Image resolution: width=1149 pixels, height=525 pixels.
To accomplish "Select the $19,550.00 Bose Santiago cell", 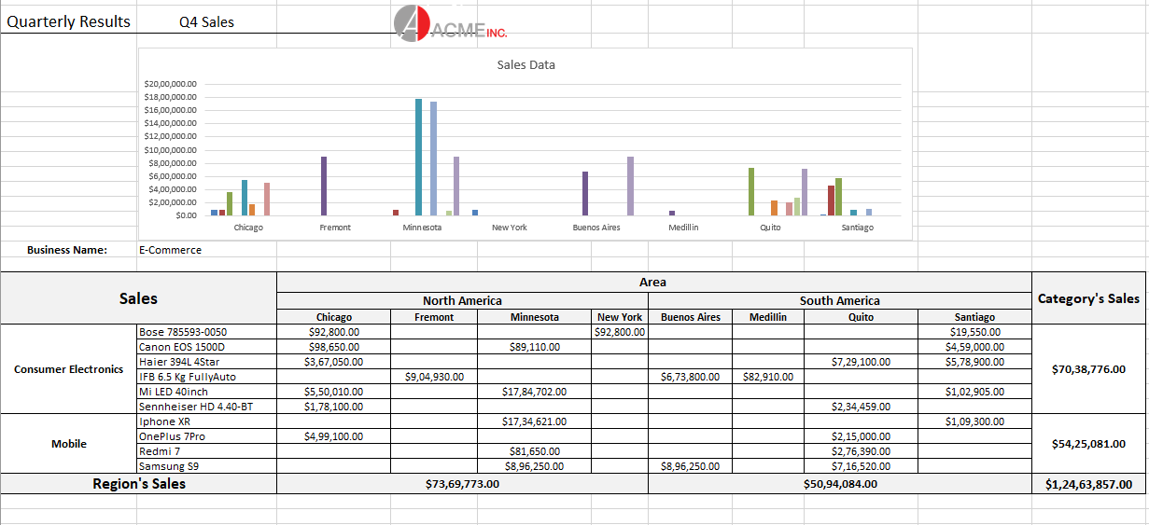I will 974,332.
